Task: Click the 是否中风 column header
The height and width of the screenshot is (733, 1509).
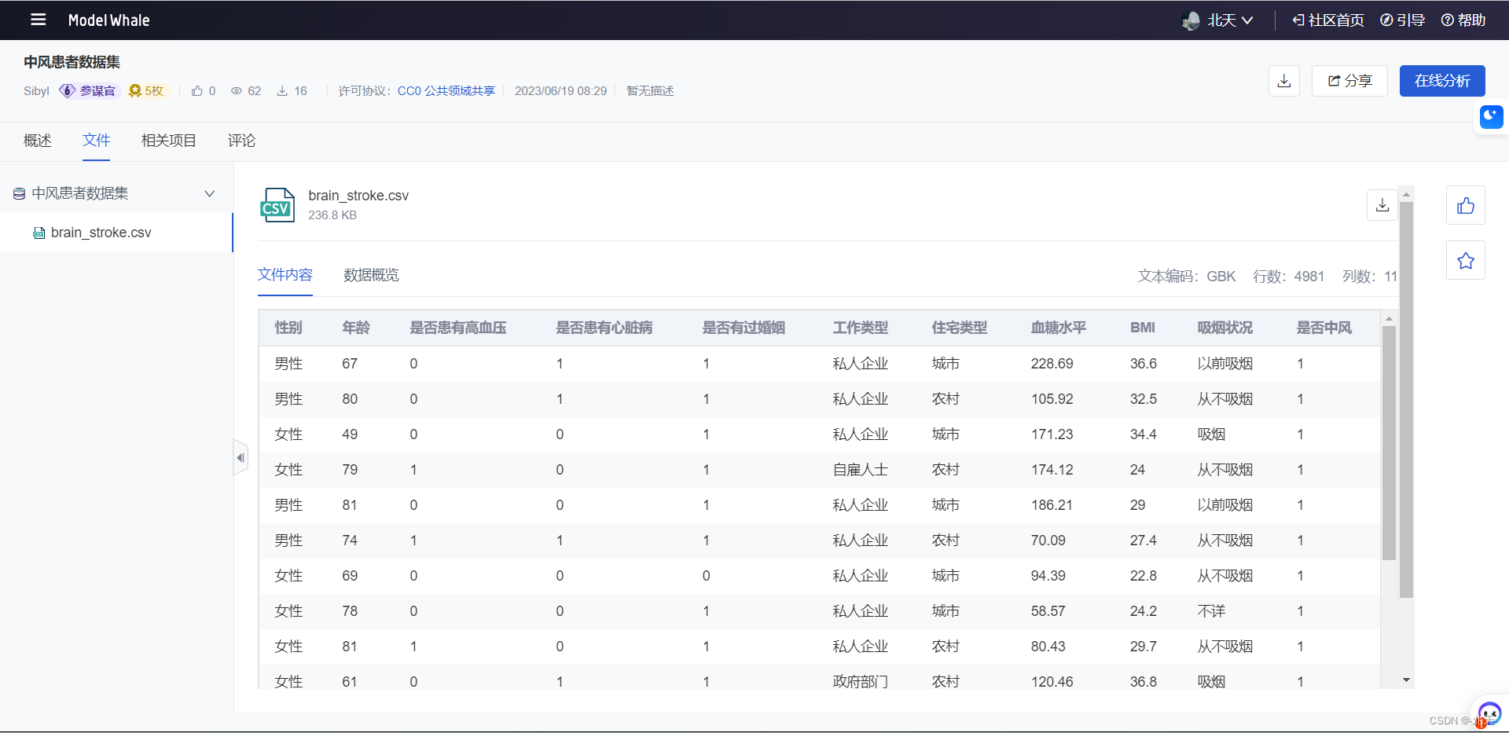Action: (1324, 328)
